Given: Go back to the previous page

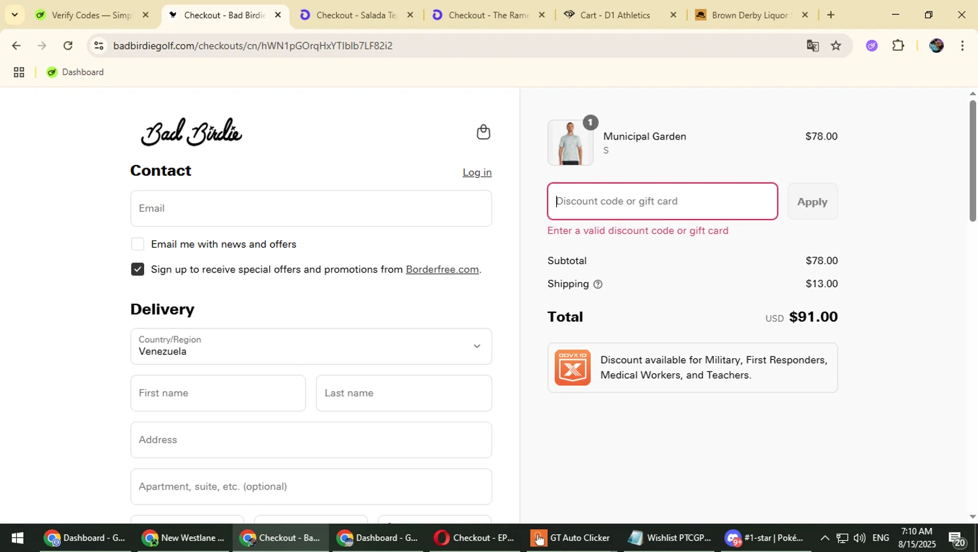Looking at the screenshot, I should (x=16, y=46).
